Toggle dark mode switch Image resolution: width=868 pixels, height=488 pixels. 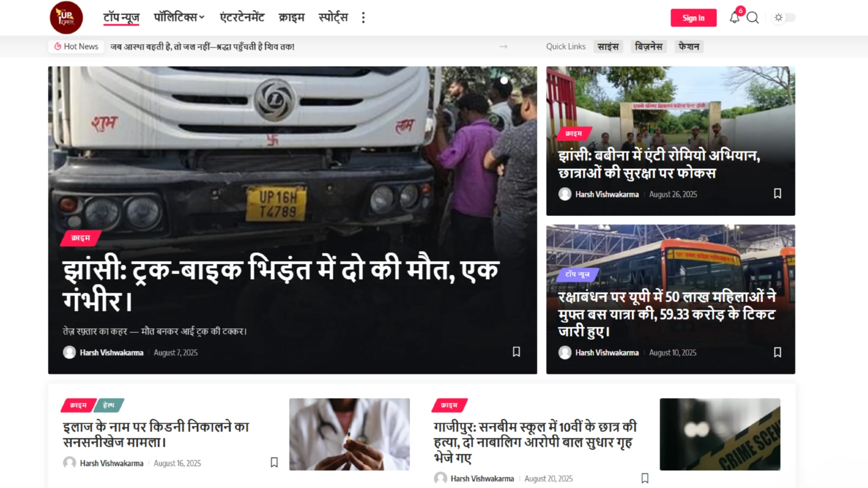[x=784, y=18]
